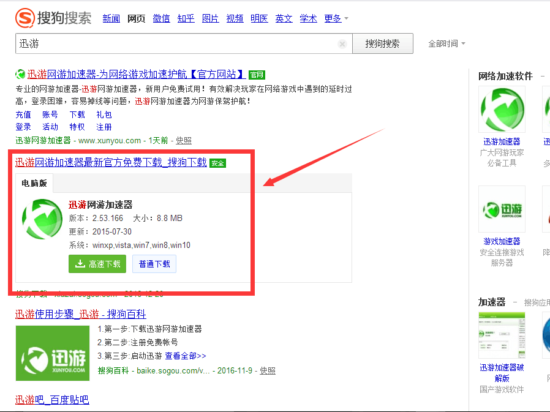
Task: Click the Xunyou favicon beside the official site result
Action: coord(20,74)
